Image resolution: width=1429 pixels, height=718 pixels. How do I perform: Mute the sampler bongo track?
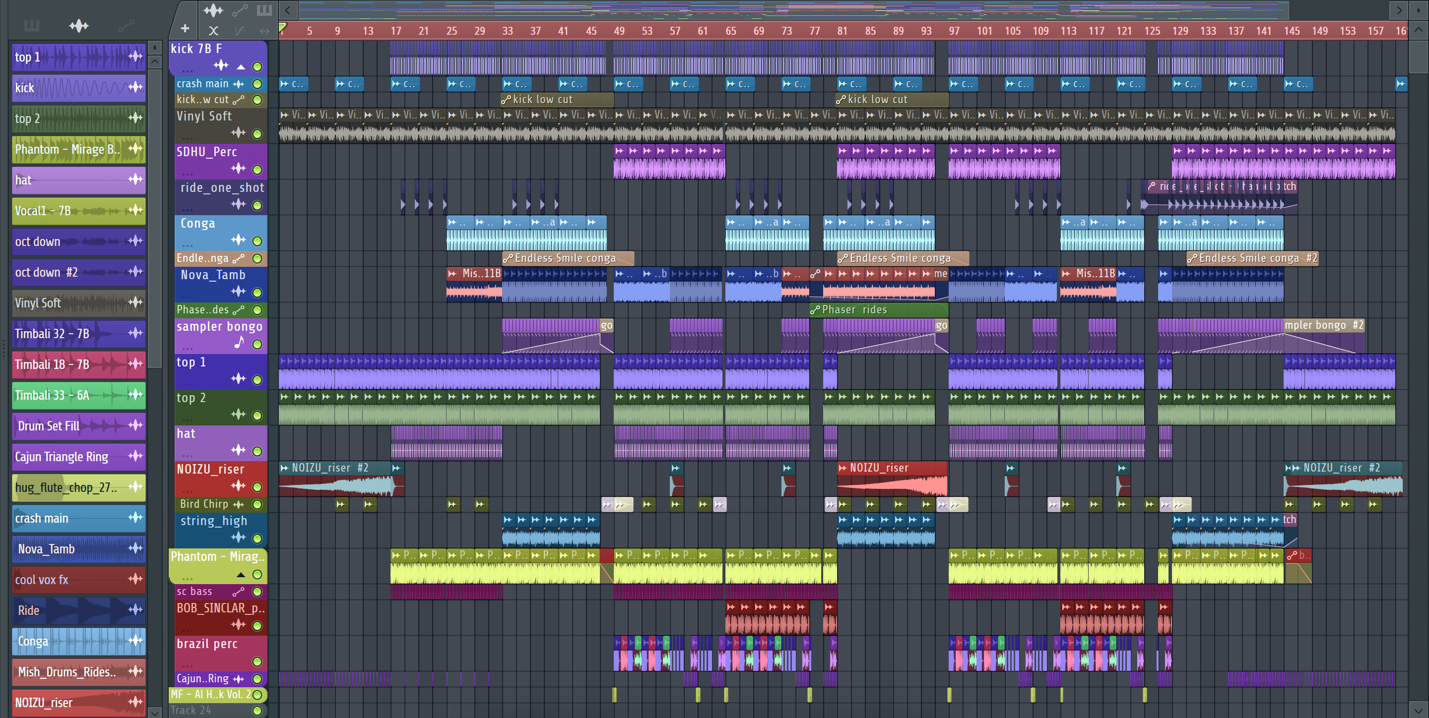coord(258,344)
